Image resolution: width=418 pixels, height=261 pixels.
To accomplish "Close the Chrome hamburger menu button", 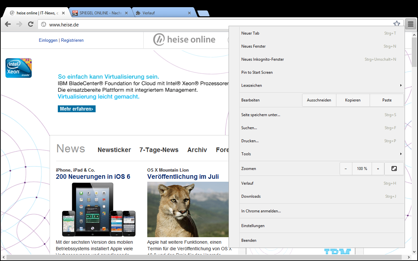I will 410,24.
